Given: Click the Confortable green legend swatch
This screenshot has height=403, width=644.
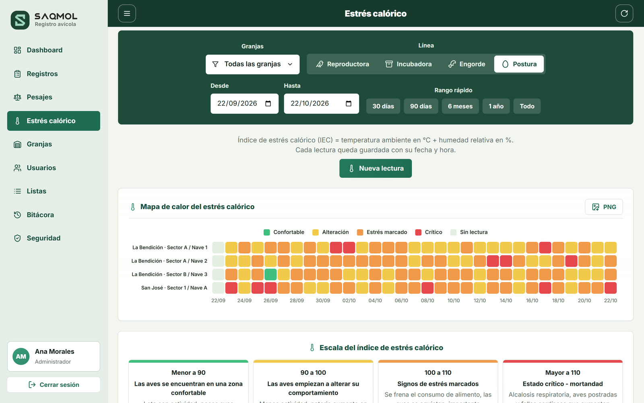Looking at the screenshot, I should 266,232.
